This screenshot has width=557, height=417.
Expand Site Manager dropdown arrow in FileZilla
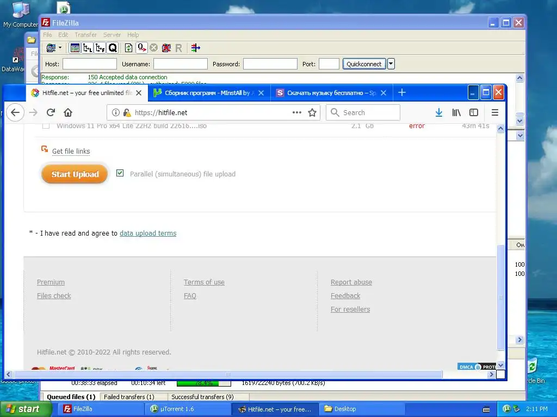point(60,48)
